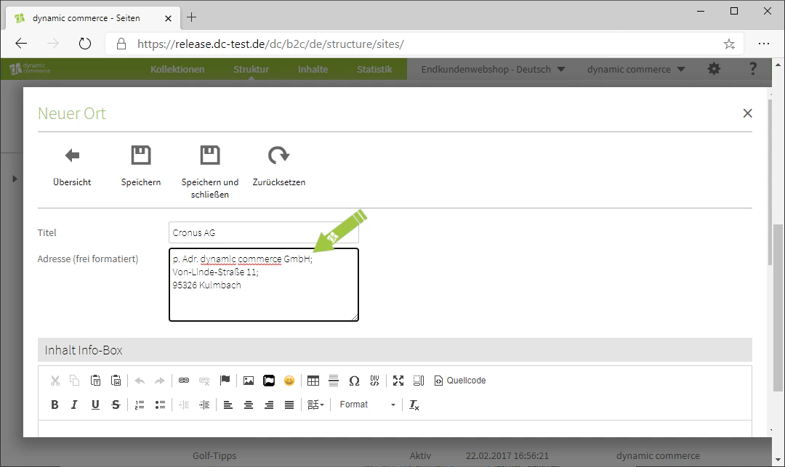
Task: Open the Struktur menu
Action: 251,70
